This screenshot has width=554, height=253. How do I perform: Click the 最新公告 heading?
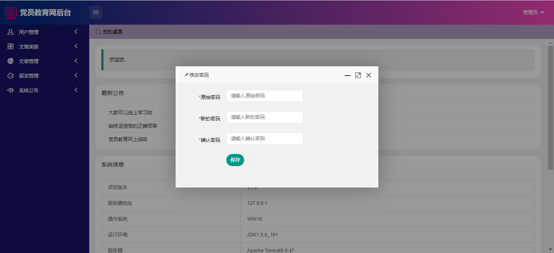pyautogui.click(x=113, y=93)
